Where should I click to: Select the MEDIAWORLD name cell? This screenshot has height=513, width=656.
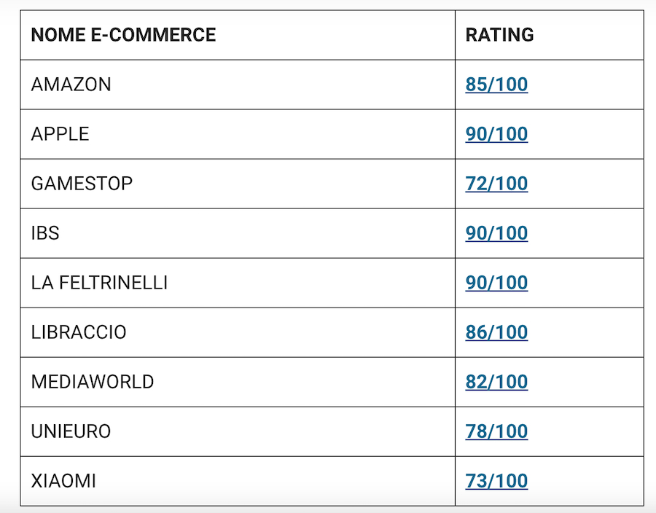(x=93, y=382)
